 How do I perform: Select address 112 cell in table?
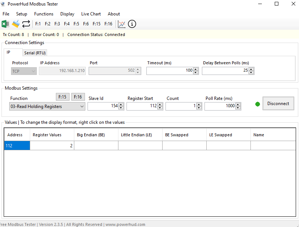pos(17,146)
